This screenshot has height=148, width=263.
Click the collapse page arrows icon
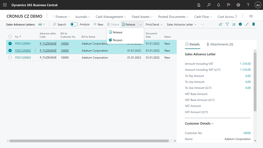pos(247,25)
